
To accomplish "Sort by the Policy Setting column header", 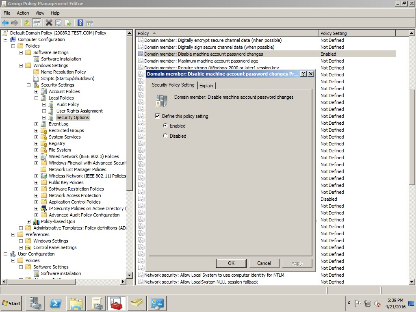I will tap(357, 33).
